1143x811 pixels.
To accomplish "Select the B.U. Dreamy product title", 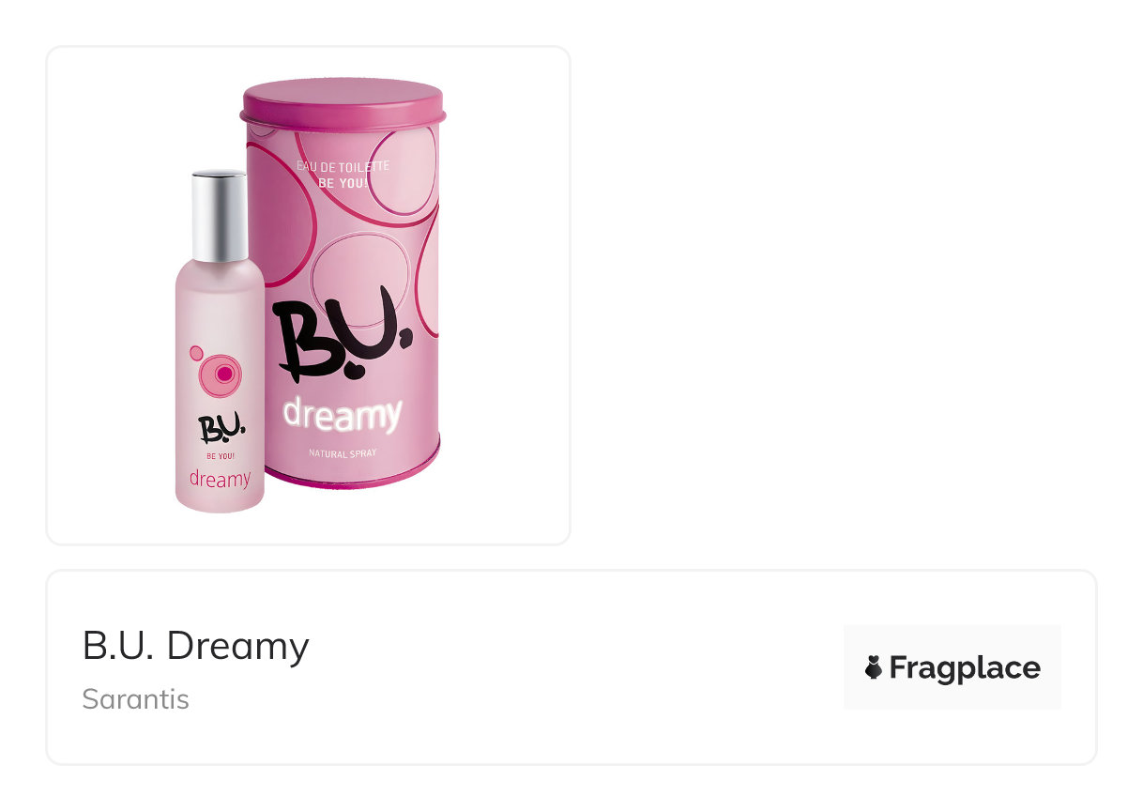I will [x=195, y=646].
